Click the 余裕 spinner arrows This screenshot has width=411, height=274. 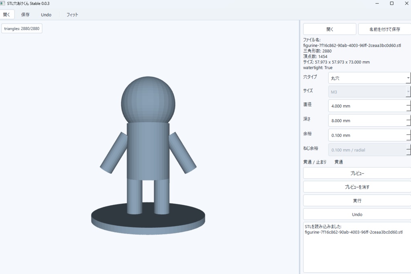[x=409, y=135]
